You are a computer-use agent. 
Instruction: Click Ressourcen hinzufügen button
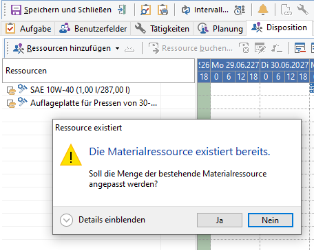click(62, 48)
